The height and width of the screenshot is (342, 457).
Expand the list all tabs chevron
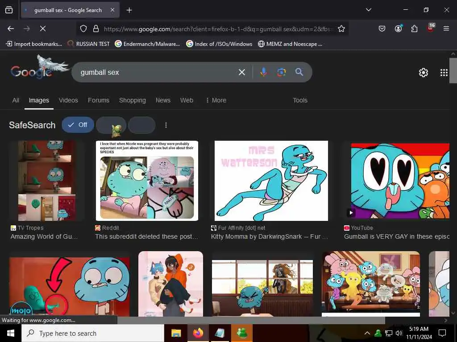[368, 10]
